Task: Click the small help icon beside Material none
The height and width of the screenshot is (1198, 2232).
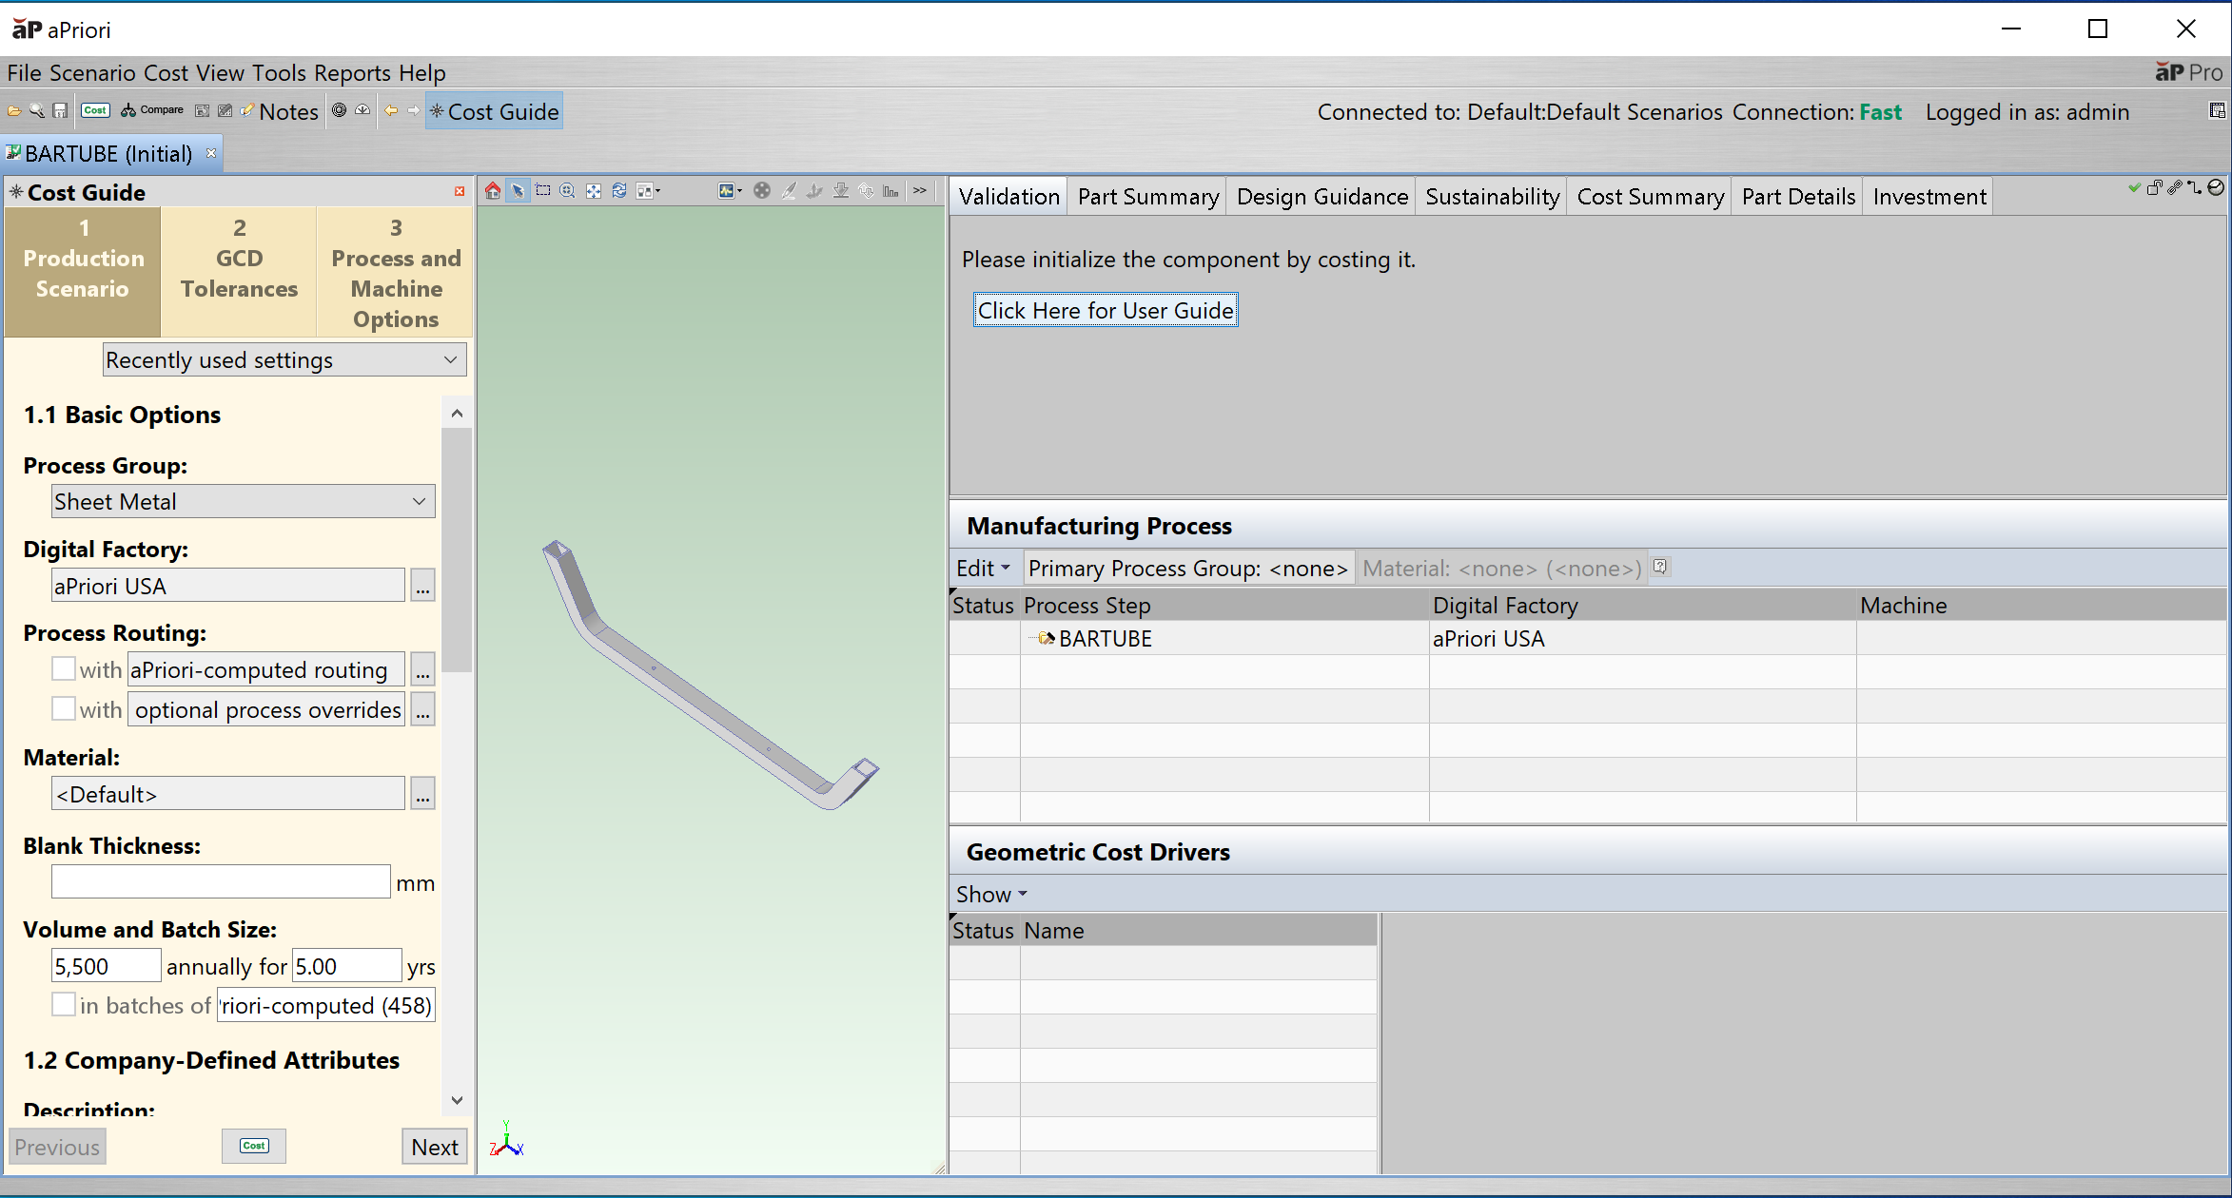Action: (x=1660, y=567)
